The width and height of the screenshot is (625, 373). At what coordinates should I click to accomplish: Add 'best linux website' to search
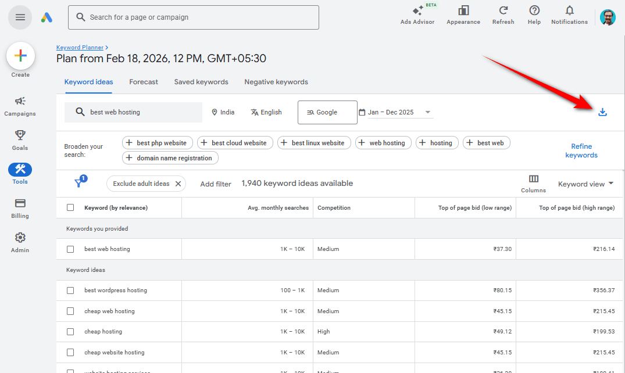tap(314, 143)
